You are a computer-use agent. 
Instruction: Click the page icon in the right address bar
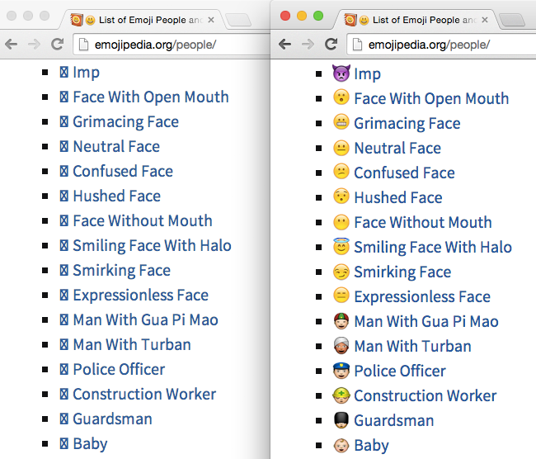click(x=357, y=45)
